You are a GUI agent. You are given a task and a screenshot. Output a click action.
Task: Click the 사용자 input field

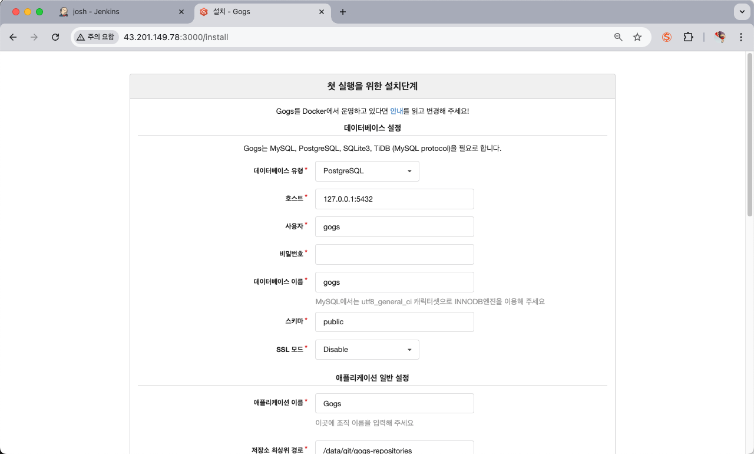(395, 226)
